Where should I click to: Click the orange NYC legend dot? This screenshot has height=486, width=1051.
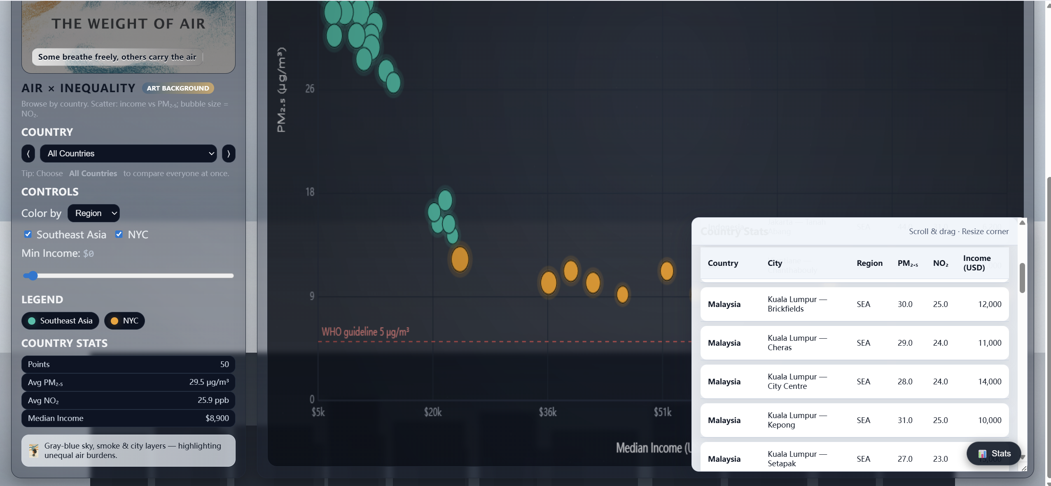[115, 321]
